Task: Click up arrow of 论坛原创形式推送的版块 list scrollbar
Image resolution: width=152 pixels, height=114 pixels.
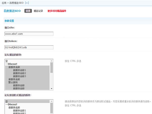Action: tap(52, 101)
